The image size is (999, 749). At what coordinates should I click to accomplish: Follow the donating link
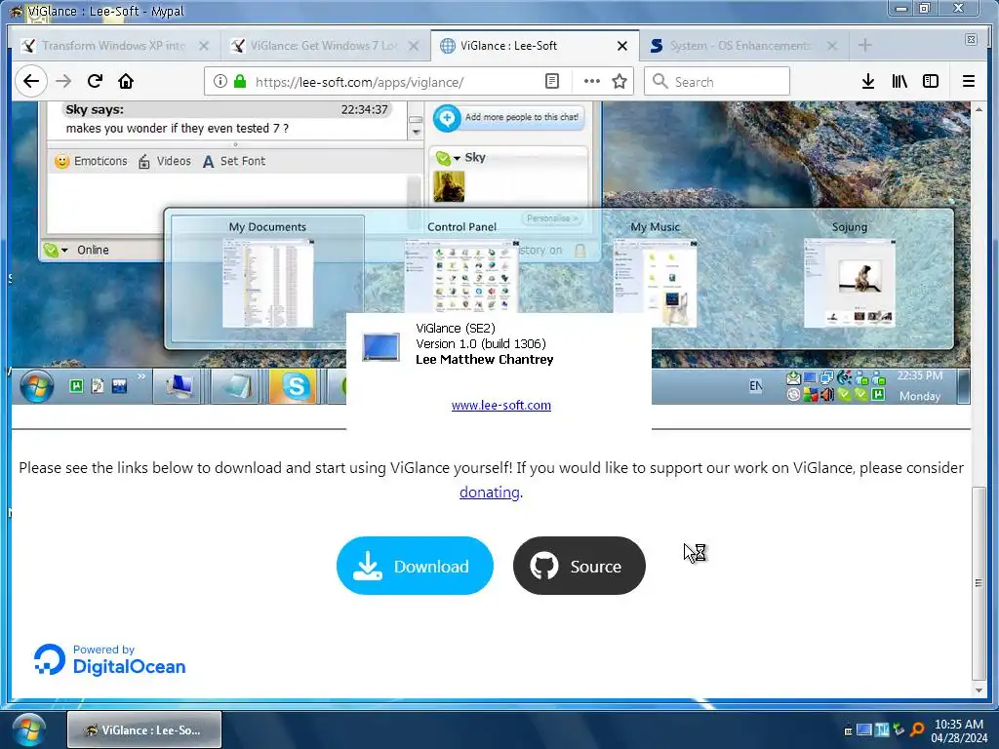click(x=490, y=493)
